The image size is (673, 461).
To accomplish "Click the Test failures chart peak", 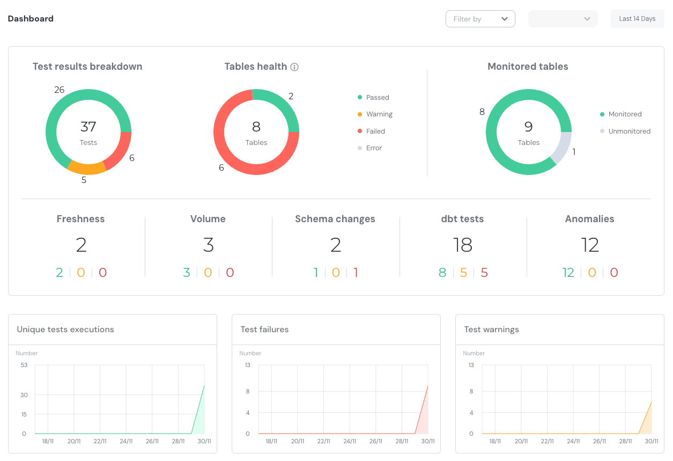I will click(x=427, y=386).
